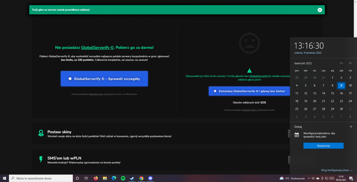
Task: Open Spotify from taskbar
Action: [123, 178]
